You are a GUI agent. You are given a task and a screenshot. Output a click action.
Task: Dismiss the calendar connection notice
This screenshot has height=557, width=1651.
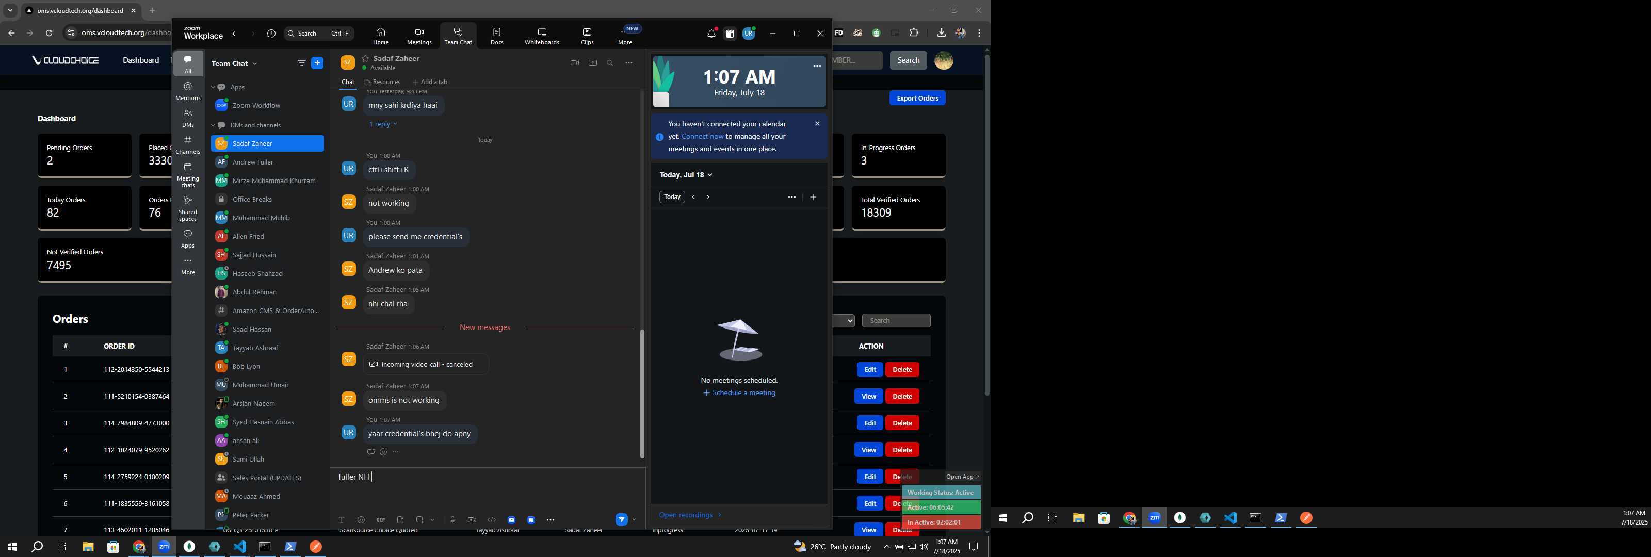pyautogui.click(x=817, y=124)
